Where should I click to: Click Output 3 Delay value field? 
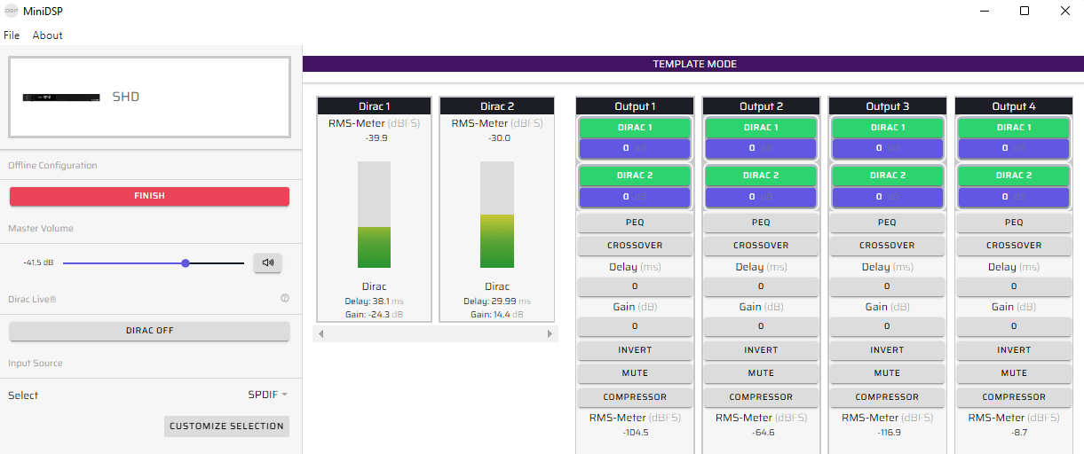[887, 286]
